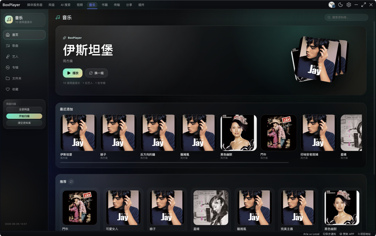Focus the 搜索资料库 search field
The image size is (376, 236).
346,17
